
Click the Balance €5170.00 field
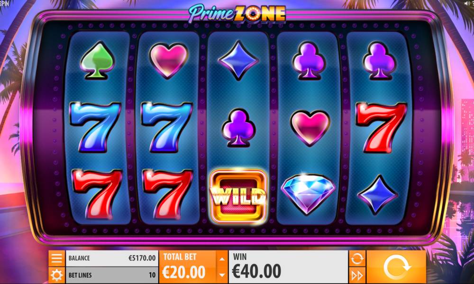tap(112, 258)
